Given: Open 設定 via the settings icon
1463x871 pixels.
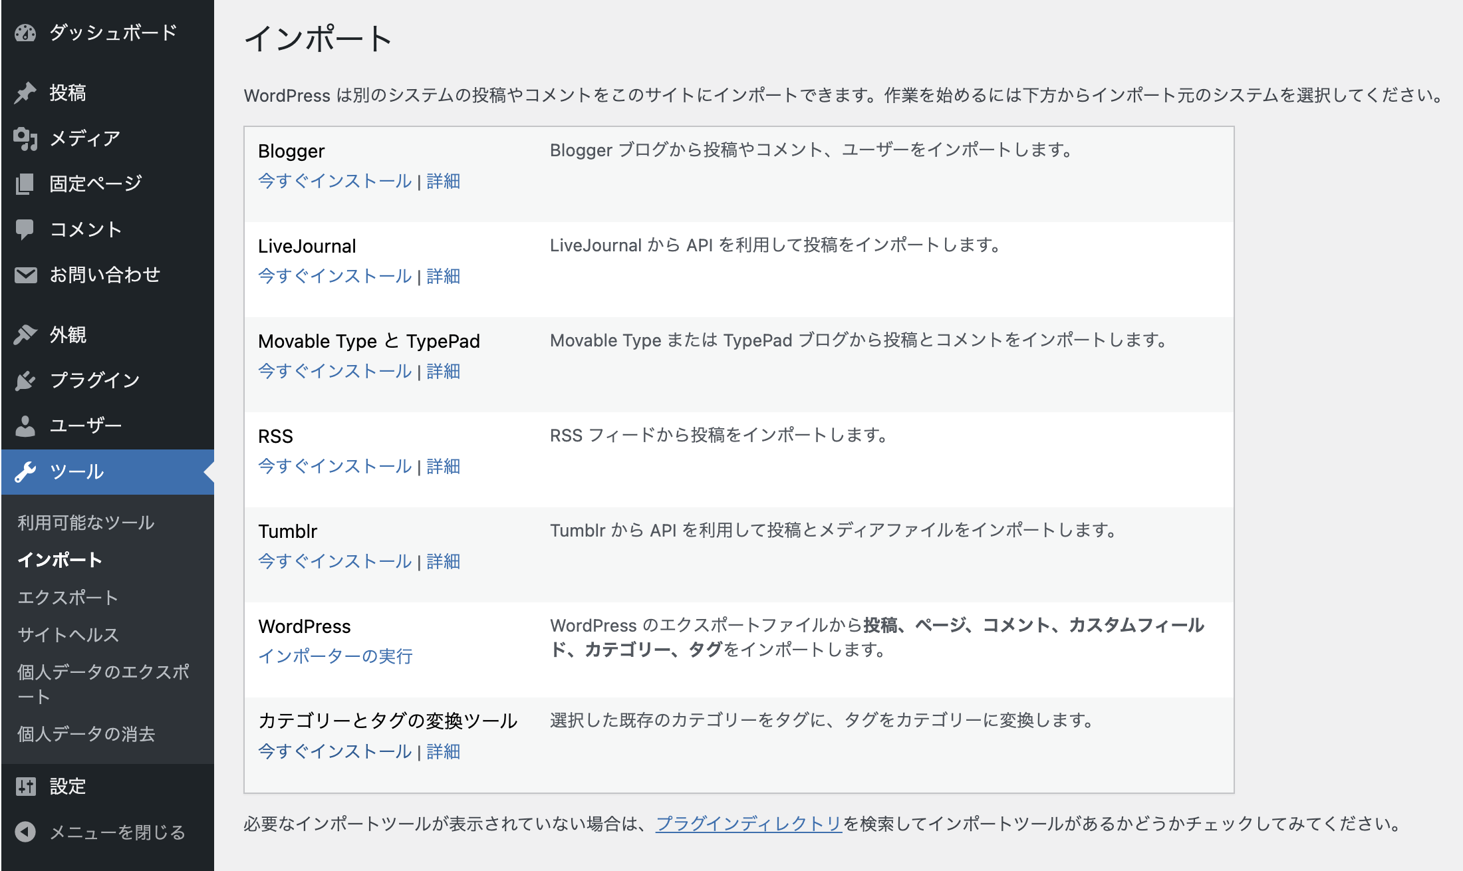Looking at the screenshot, I should 25,786.
